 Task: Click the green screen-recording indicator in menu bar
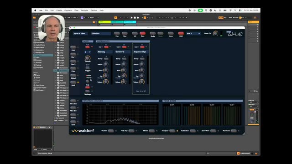(x=200, y=10)
